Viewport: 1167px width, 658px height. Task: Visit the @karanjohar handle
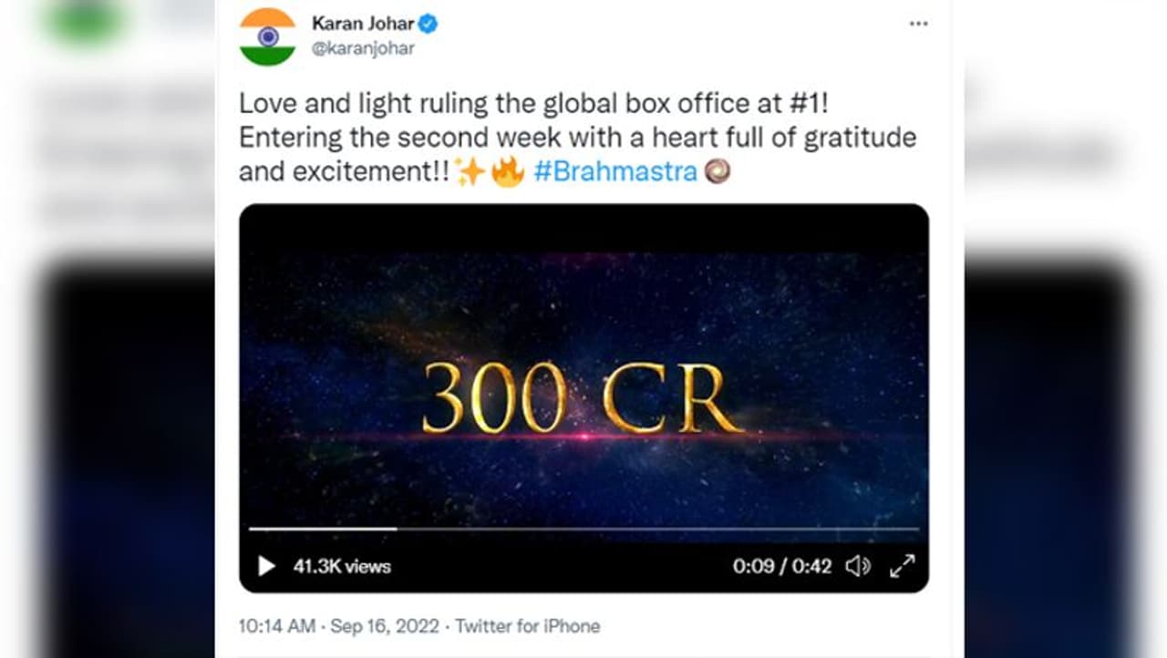click(363, 49)
